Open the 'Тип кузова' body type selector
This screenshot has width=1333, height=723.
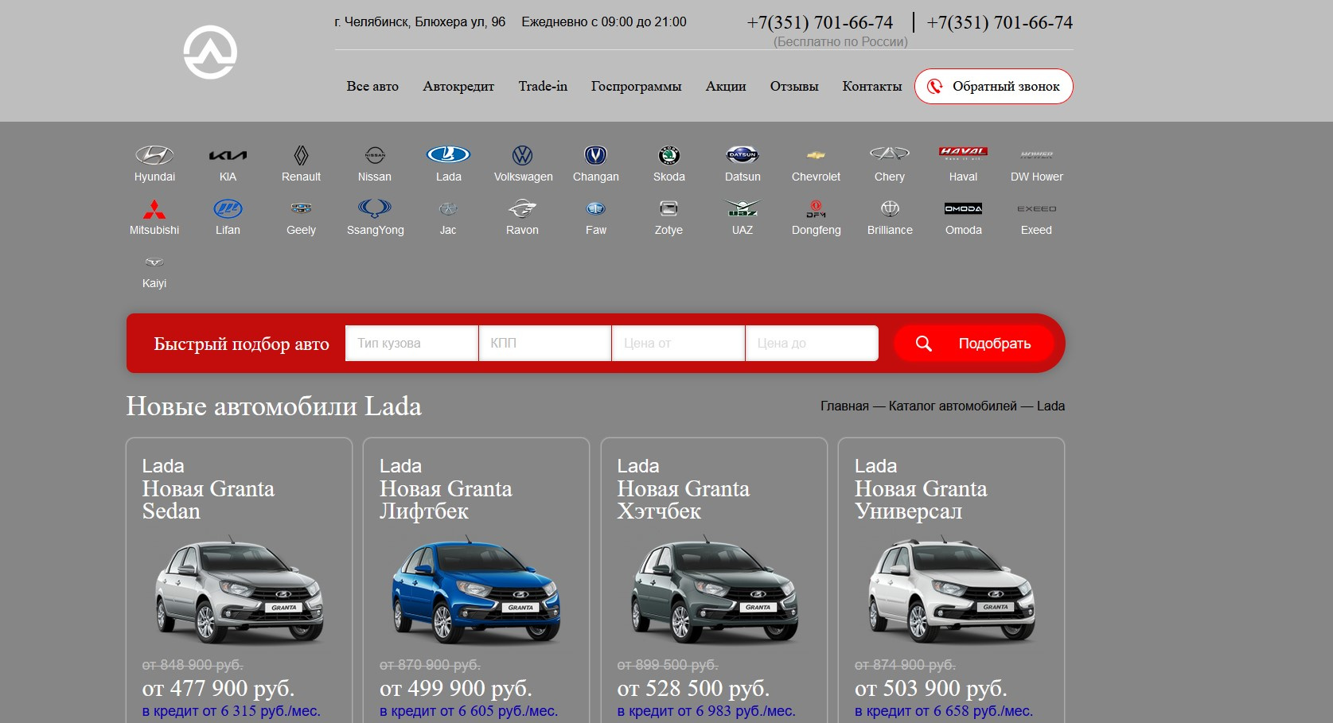(x=411, y=343)
